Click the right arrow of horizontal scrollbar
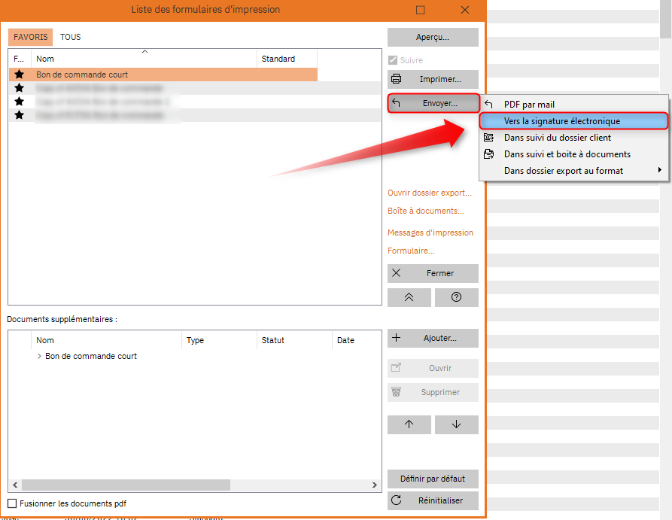Image resolution: width=672 pixels, height=520 pixels. point(375,485)
